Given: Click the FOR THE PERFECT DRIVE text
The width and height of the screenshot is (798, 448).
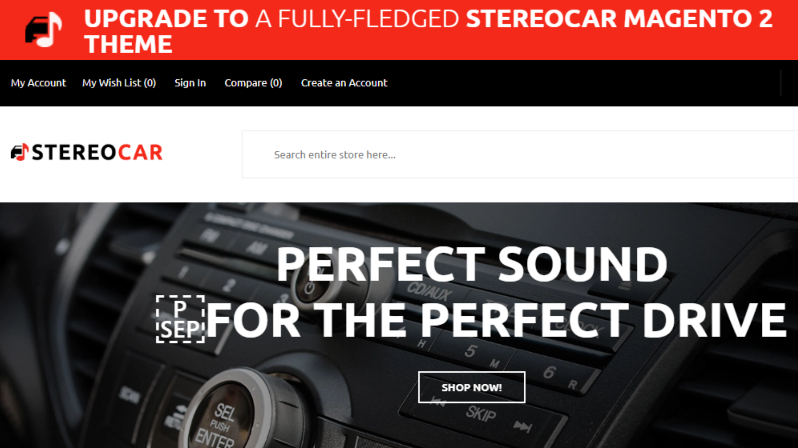Looking at the screenshot, I should (x=497, y=320).
